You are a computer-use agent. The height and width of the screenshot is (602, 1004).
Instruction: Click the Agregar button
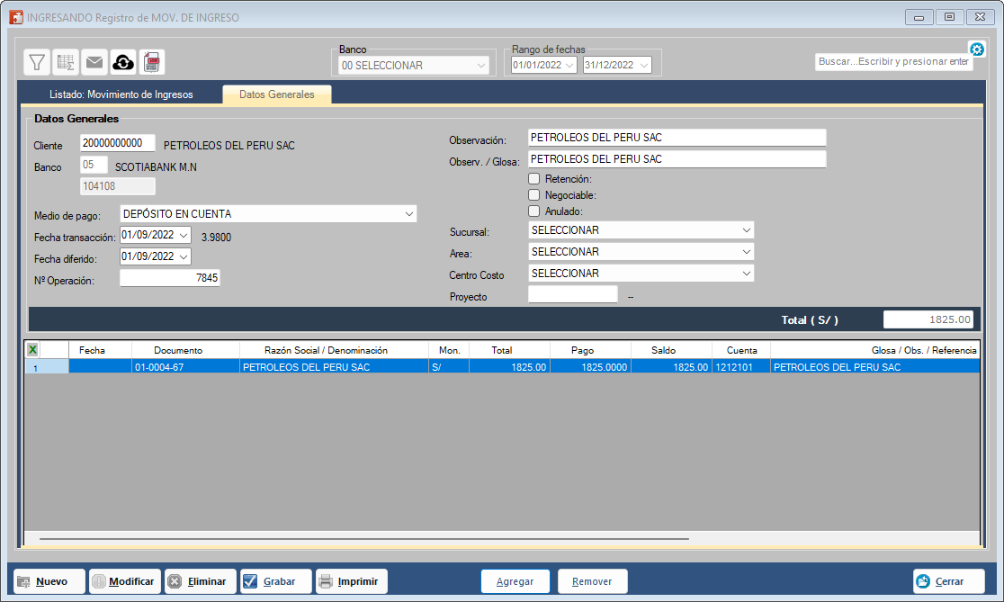[x=515, y=581]
